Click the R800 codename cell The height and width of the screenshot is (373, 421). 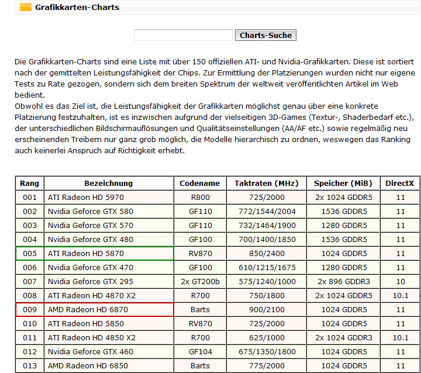(200, 198)
